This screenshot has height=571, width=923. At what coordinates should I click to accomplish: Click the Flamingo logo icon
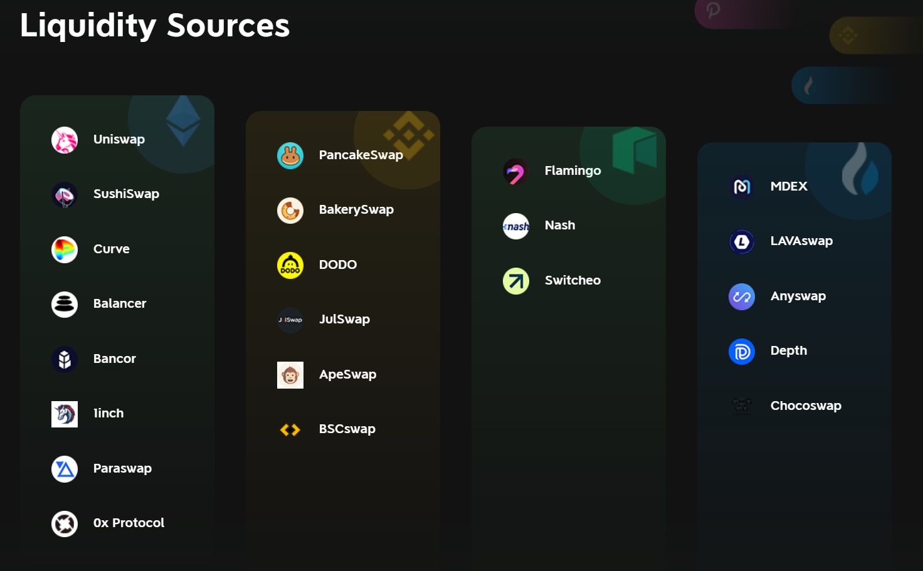point(516,171)
